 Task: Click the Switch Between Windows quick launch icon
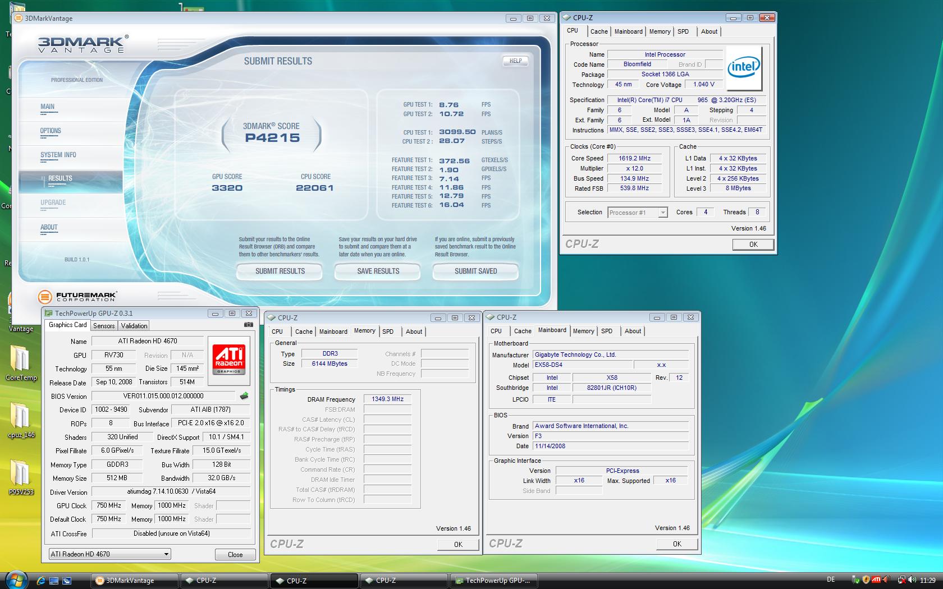pyautogui.click(x=67, y=581)
